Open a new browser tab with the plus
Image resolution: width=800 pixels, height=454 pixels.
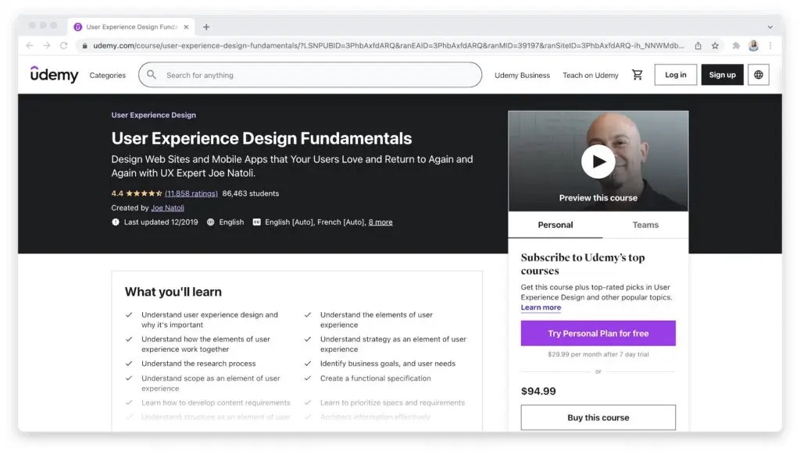tap(205, 26)
